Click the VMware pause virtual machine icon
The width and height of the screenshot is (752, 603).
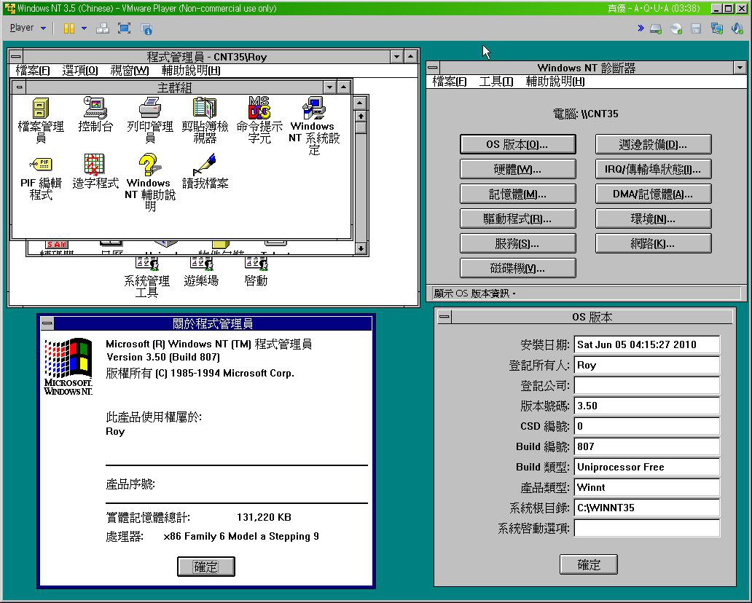69,28
